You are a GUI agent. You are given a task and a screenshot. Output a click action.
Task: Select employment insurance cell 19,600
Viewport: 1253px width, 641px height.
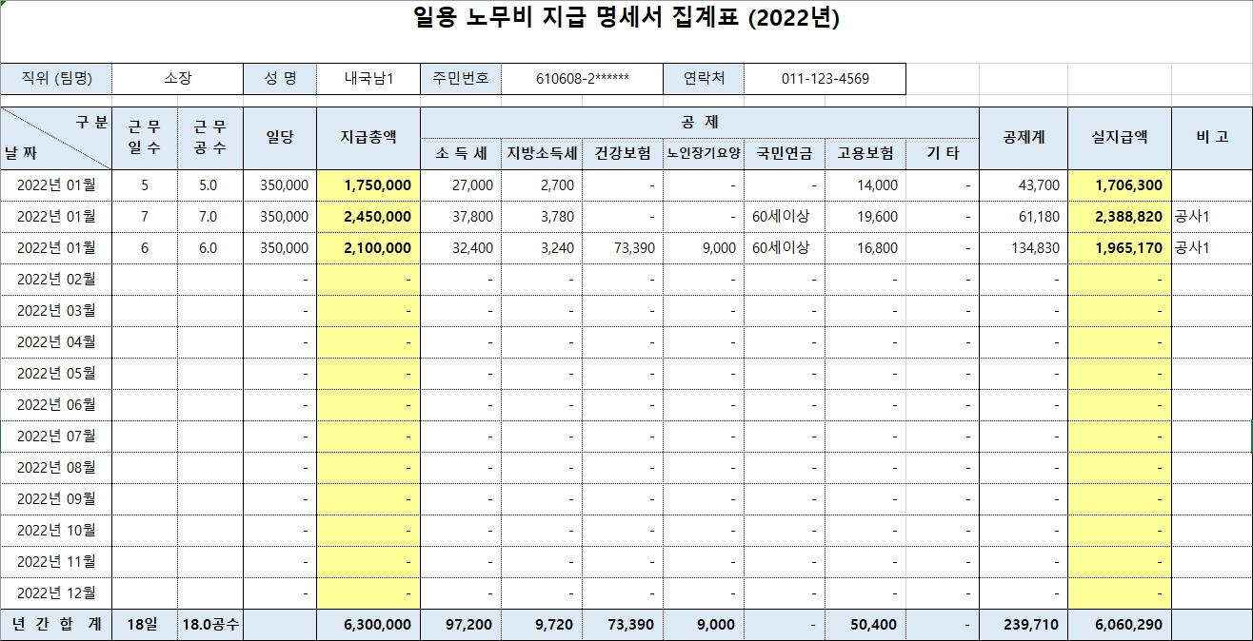pyautogui.click(x=865, y=217)
